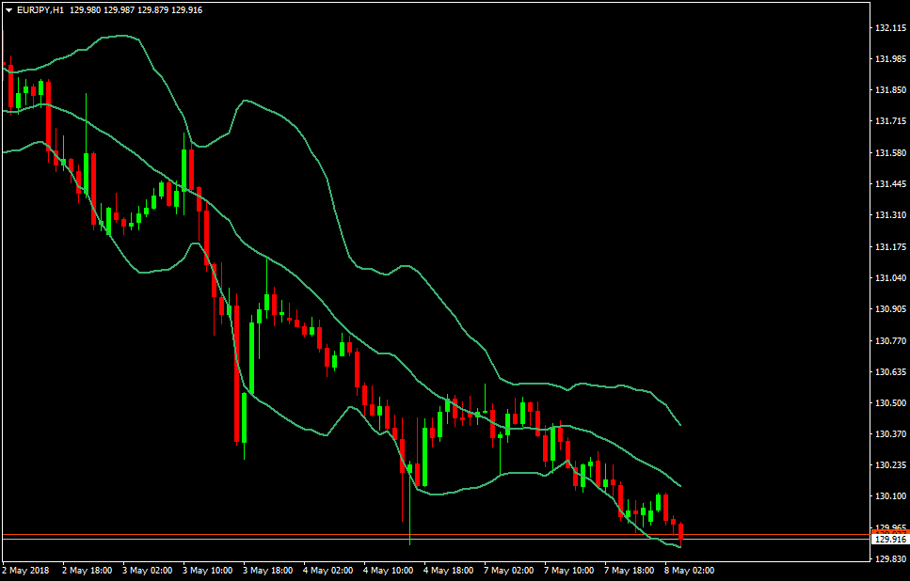Screen dimensions: 910x581
Task: Select the 130.500 price scale label
Action: point(890,403)
